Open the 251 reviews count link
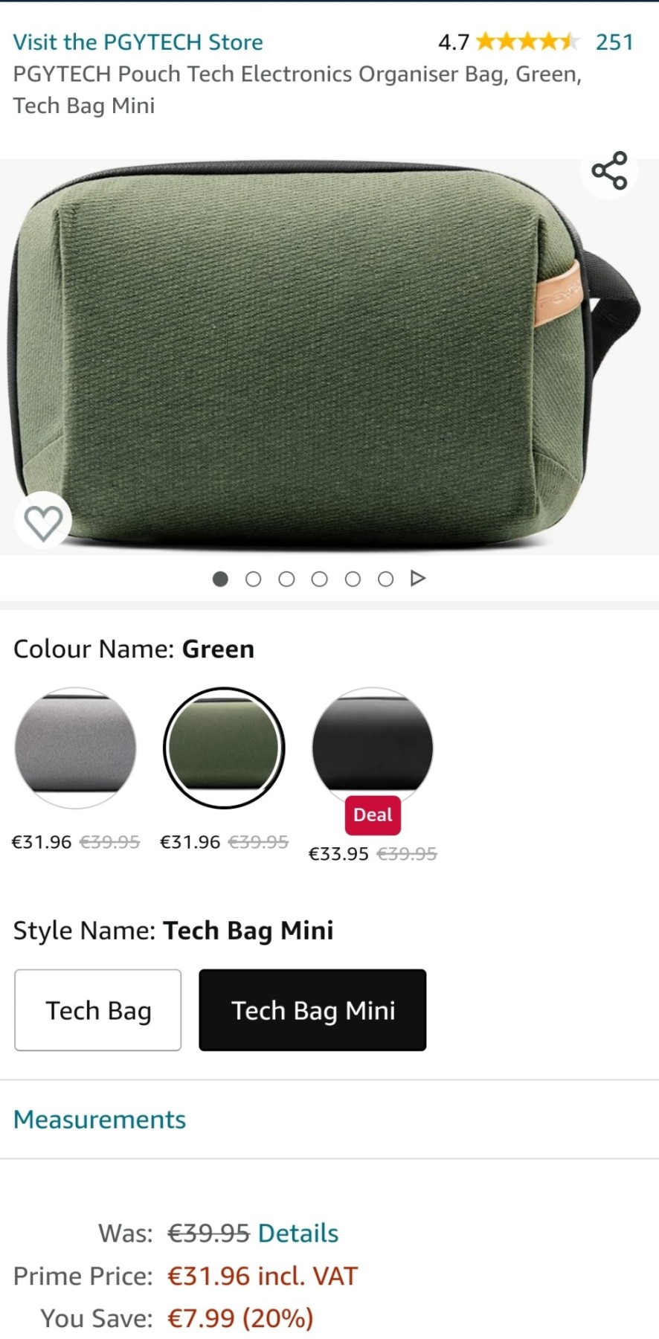The width and height of the screenshot is (659, 1339). click(x=614, y=42)
